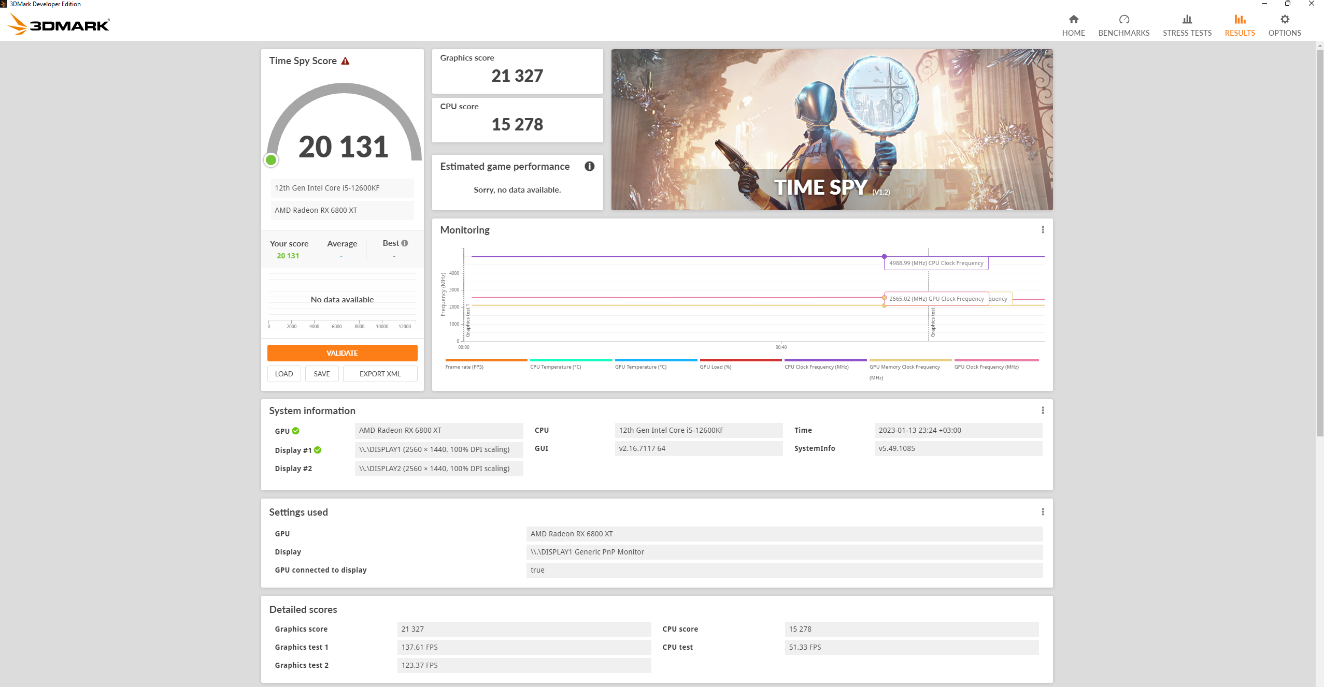Click the info icon next to Best
1324x687 pixels.
(x=405, y=243)
